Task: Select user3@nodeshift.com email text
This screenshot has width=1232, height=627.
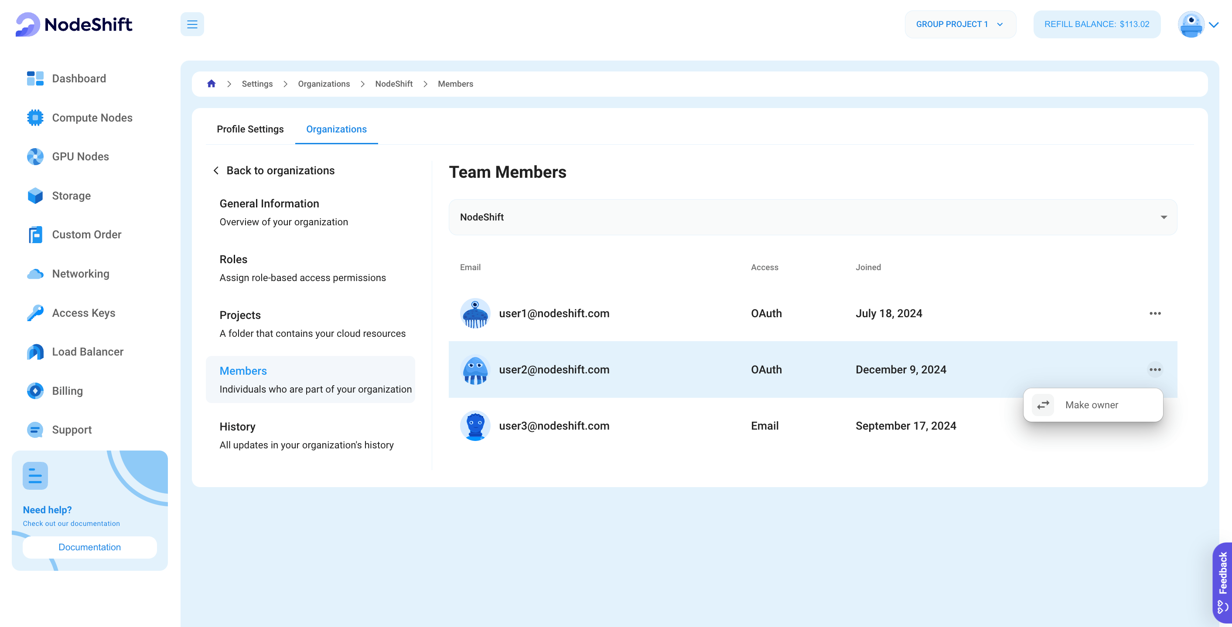Action: (554, 426)
